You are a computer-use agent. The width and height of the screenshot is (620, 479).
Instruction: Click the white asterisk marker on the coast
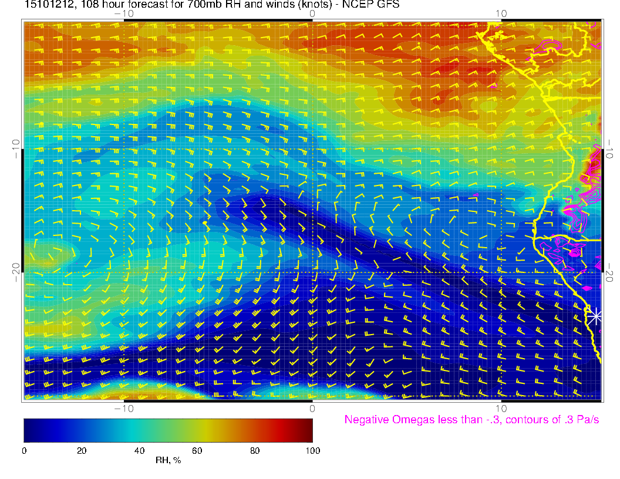point(595,316)
